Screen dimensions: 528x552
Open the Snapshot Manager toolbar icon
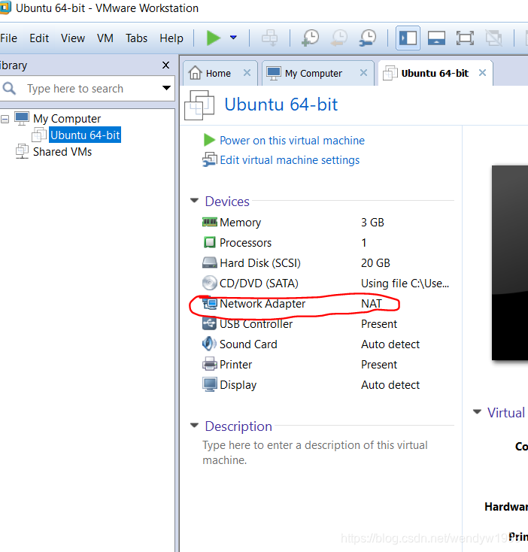pyautogui.click(x=368, y=38)
